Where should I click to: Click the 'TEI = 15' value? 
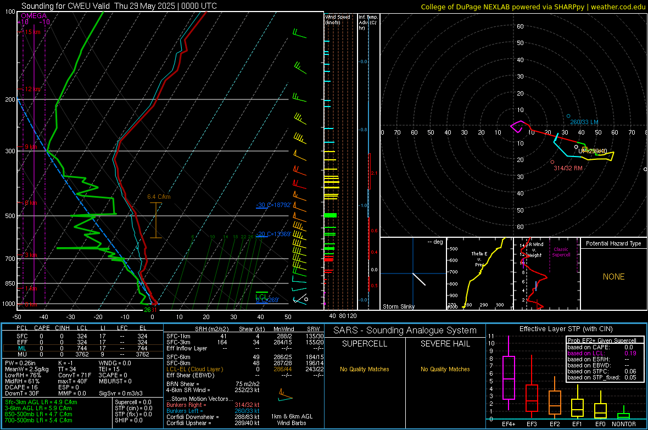click(x=109, y=369)
